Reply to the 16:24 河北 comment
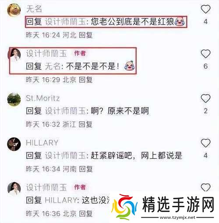The height and width of the screenshot is (223, 219). coord(85,35)
